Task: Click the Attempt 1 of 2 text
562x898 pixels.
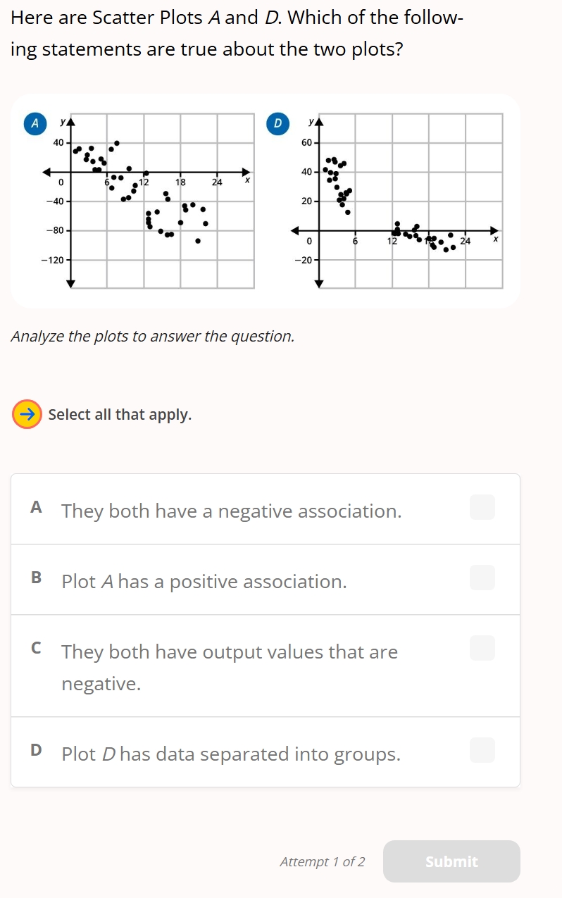Action: point(321,861)
